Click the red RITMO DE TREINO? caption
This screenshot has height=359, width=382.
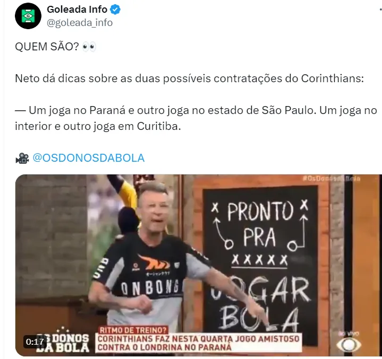coord(133,330)
